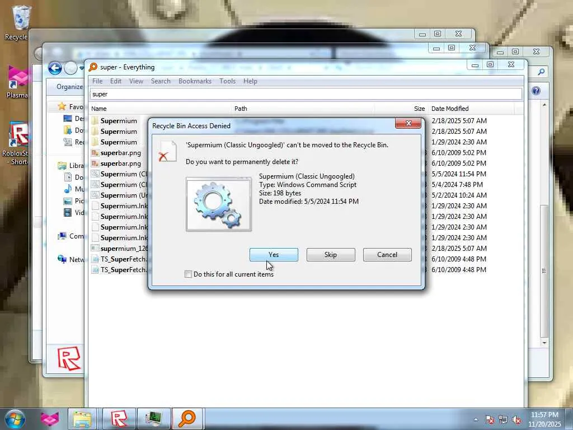Viewport: 573px width, 430px height.
Task: Select first Supermium folder icon in results
Action: pos(95,121)
